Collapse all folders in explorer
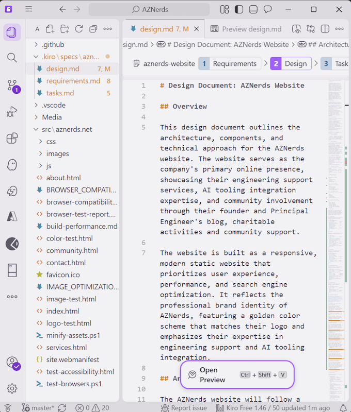Image resolution: width=351 pixels, height=412 pixels. pyautogui.click(x=93, y=29)
